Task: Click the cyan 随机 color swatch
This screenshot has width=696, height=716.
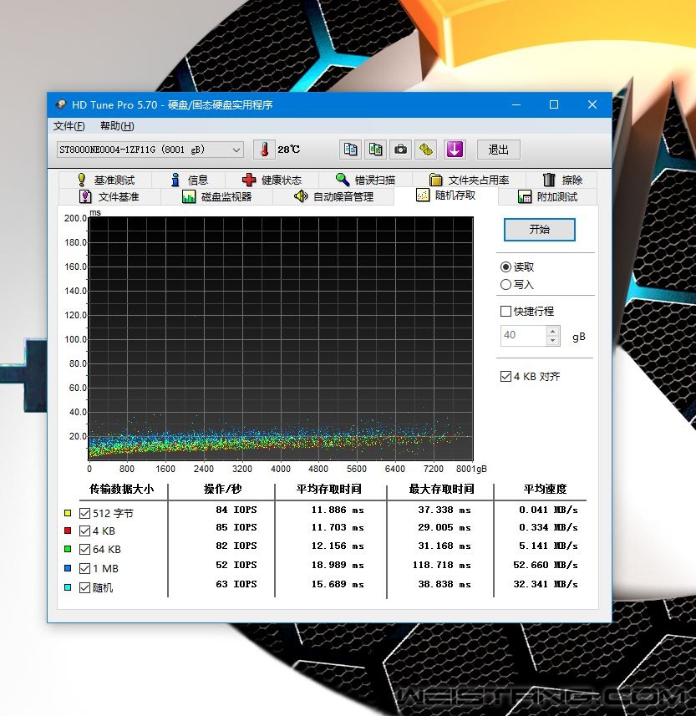Action: coord(68,587)
